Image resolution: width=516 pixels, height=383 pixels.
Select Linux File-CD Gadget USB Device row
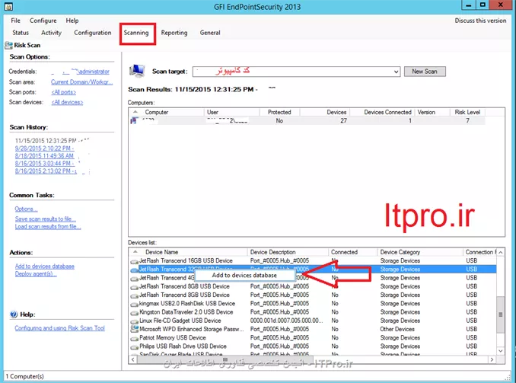coord(313,321)
